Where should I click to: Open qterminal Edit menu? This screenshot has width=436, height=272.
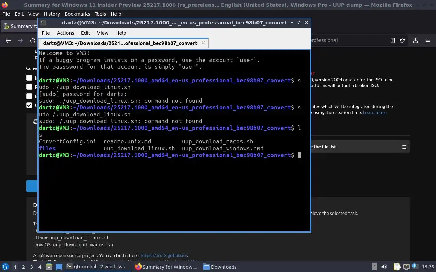click(85, 33)
